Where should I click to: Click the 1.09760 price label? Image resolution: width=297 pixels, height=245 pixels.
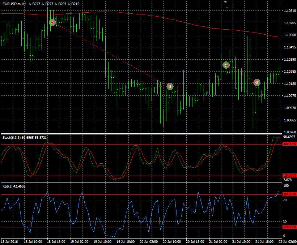pos(290,132)
